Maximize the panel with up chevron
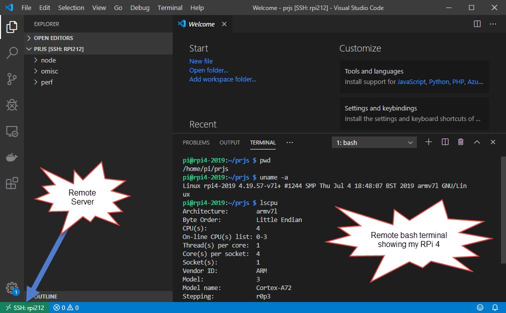Screen dimensions: 506x313 (477, 142)
